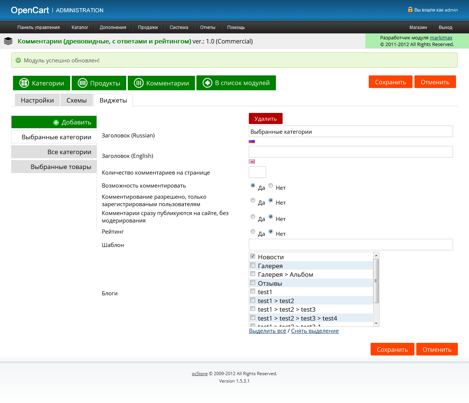
Task: Select Да for registered-users-only commenting
Action: pyautogui.click(x=253, y=200)
